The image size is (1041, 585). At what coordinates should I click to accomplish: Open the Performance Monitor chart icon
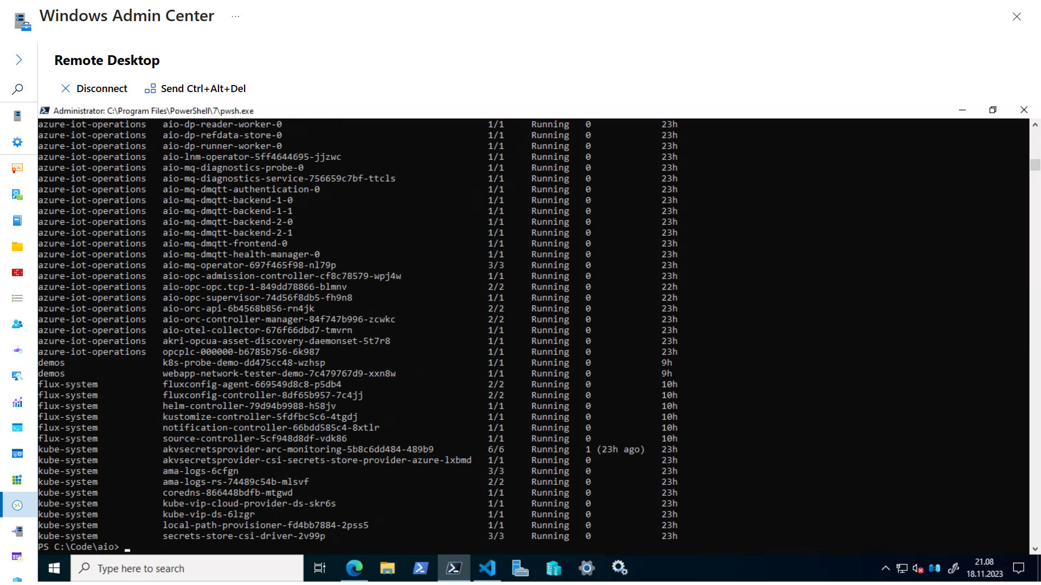tap(17, 402)
